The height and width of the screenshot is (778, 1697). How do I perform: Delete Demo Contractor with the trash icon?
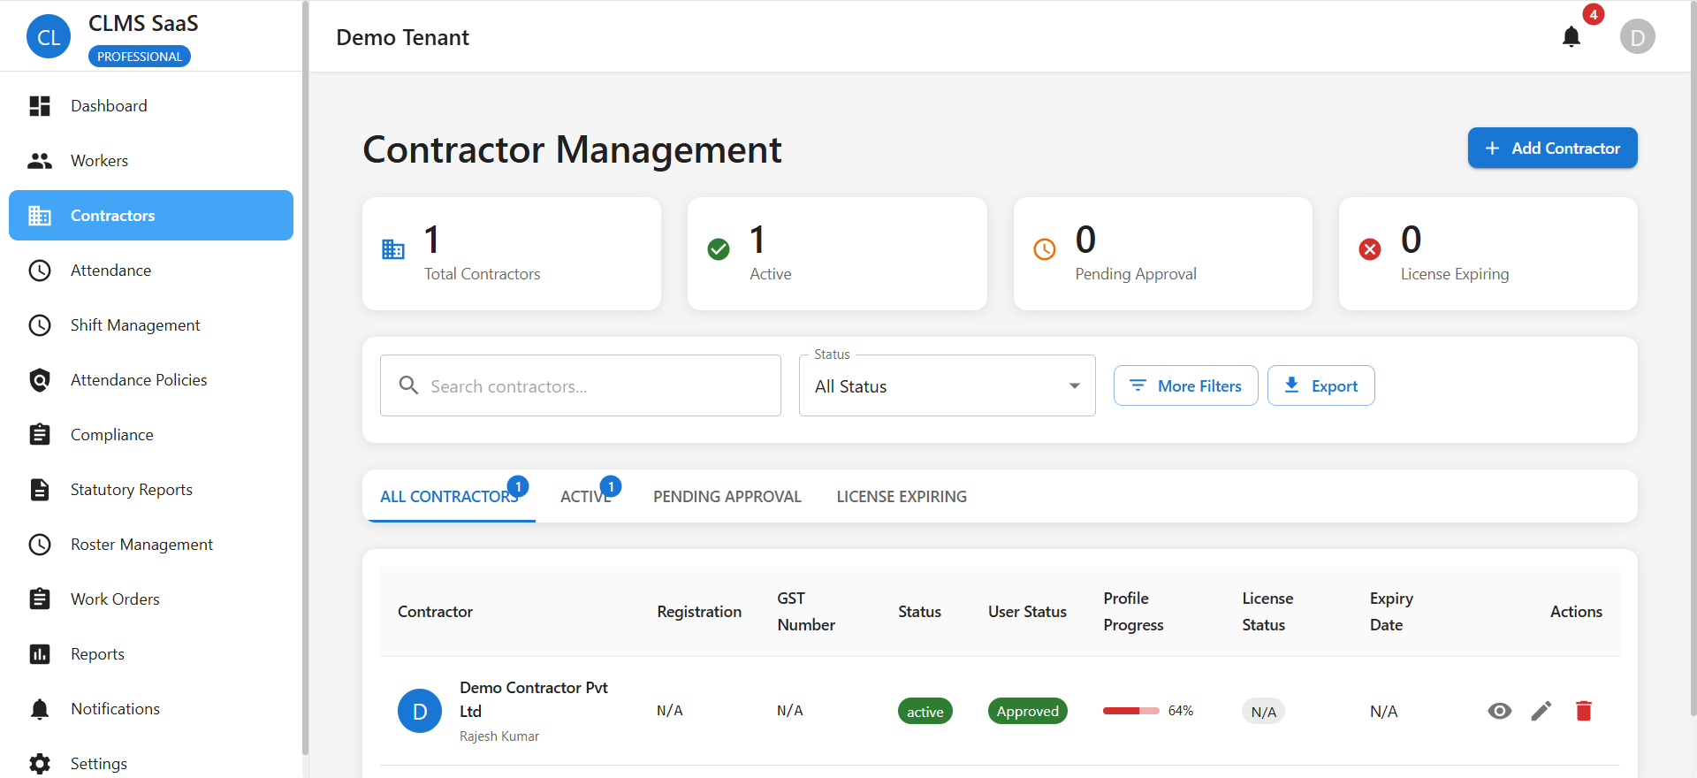[1583, 711]
